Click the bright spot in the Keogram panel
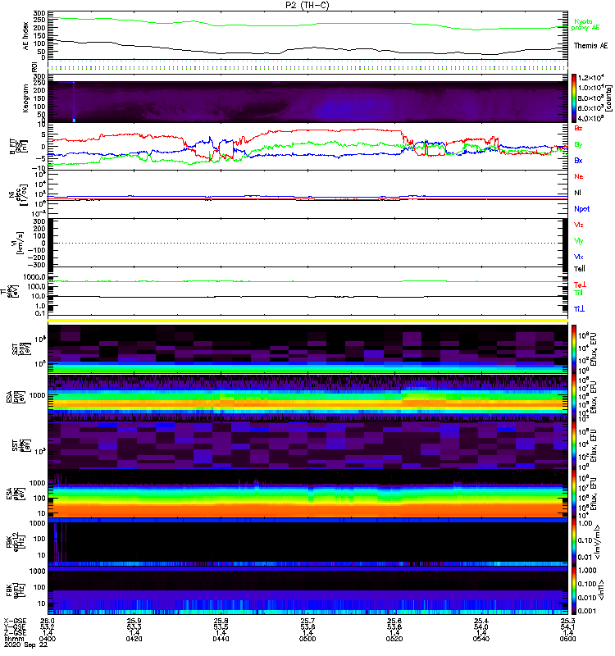This screenshot has width=615, height=656. tap(74, 120)
